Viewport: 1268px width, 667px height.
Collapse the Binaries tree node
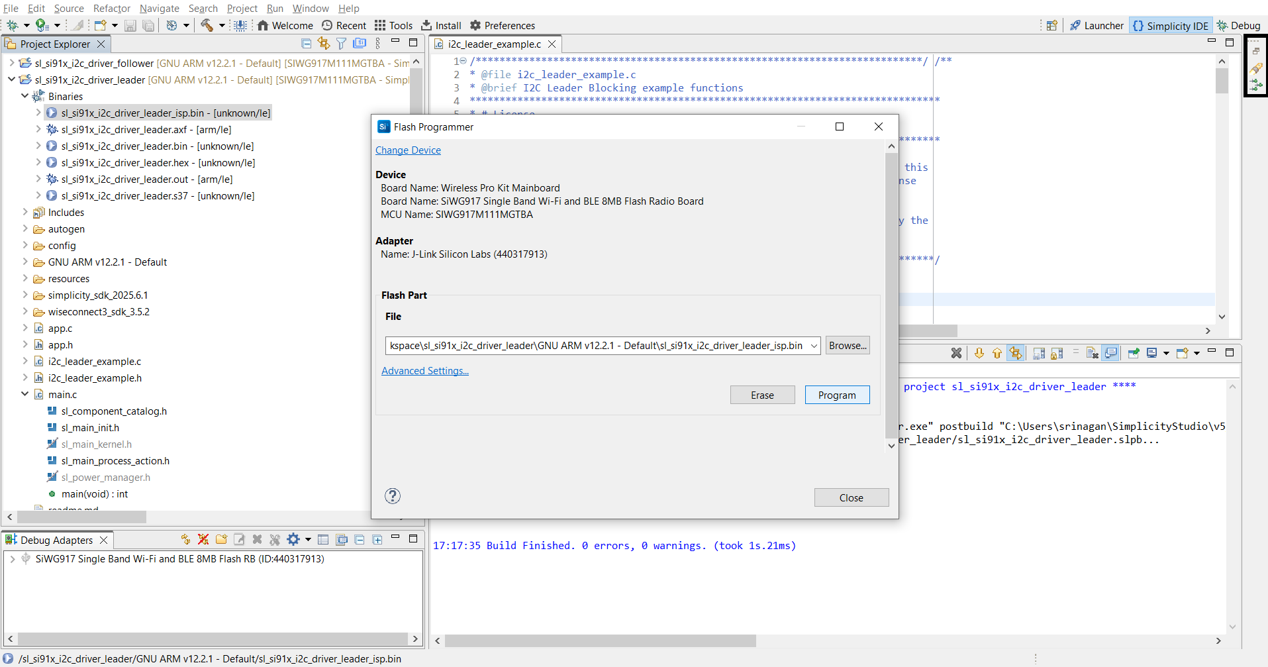25,96
